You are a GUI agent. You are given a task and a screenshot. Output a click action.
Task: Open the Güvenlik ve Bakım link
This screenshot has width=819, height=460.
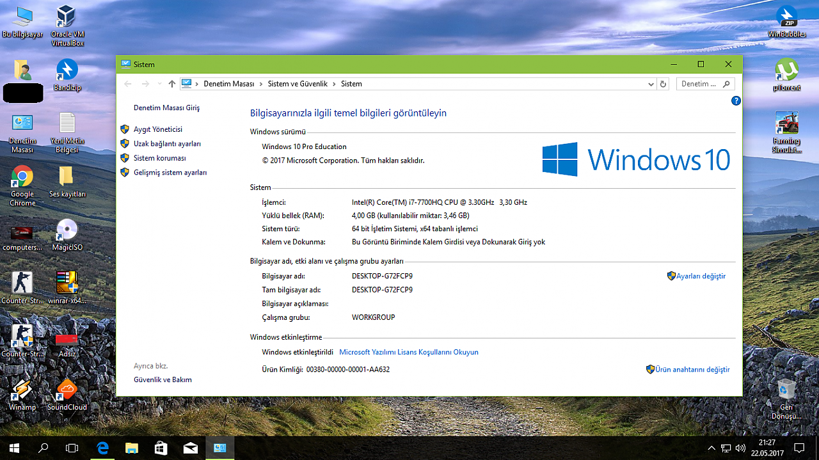click(x=163, y=379)
